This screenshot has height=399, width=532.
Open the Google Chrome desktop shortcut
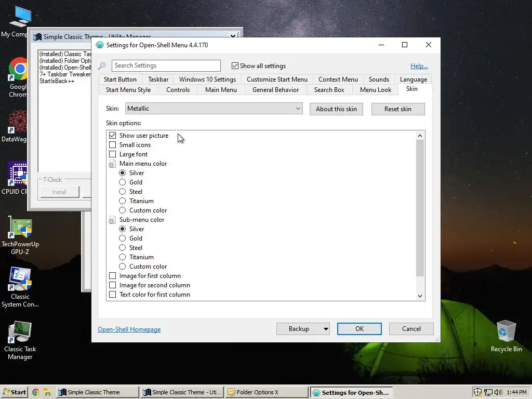point(18,77)
